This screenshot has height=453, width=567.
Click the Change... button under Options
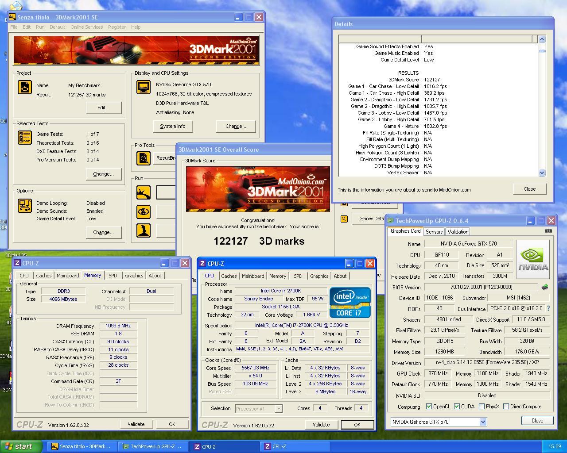[x=104, y=232]
